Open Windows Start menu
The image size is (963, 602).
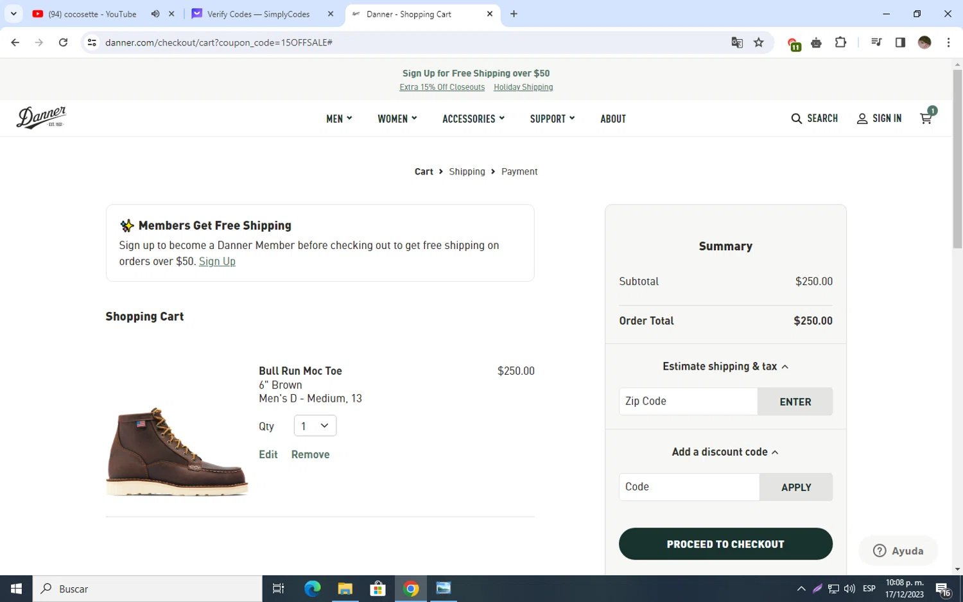16,589
